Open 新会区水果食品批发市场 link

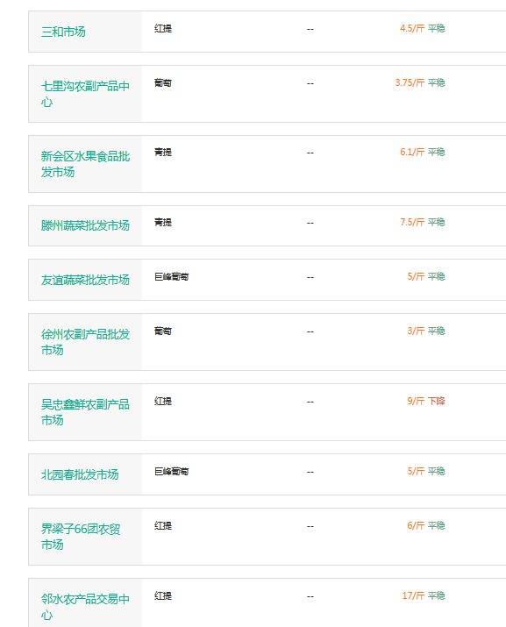pos(85,164)
